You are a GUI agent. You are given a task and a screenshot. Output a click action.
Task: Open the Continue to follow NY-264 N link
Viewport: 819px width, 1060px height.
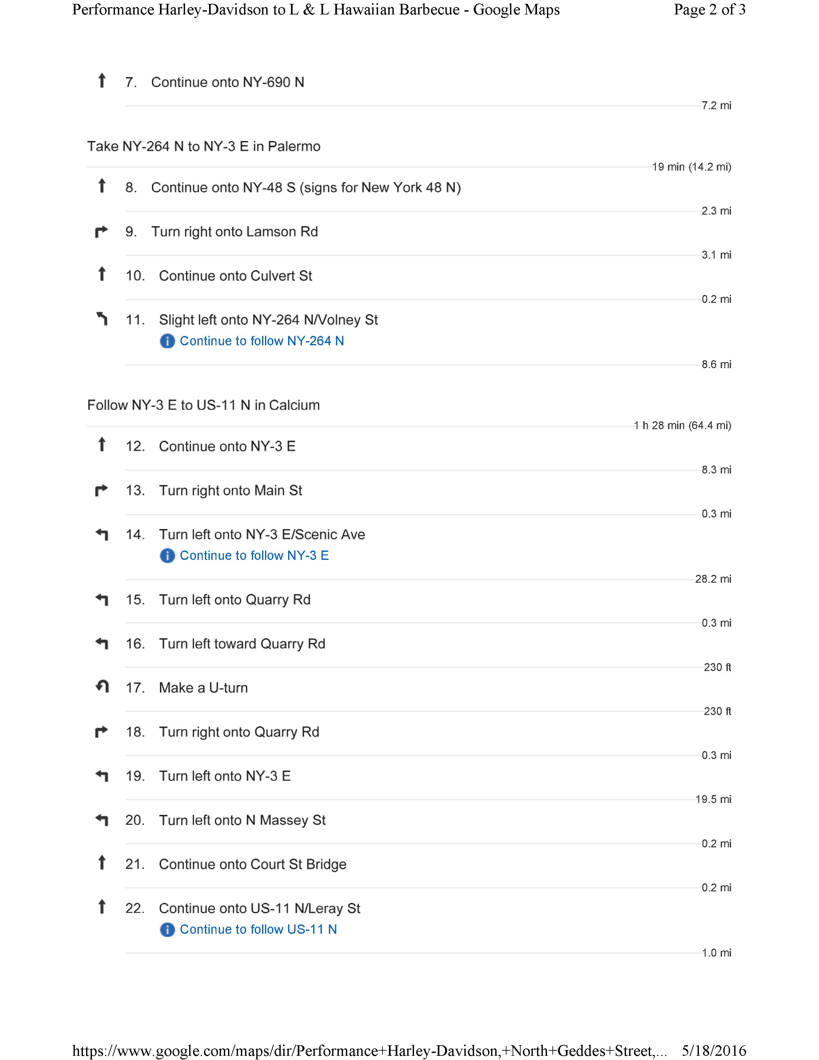(262, 341)
